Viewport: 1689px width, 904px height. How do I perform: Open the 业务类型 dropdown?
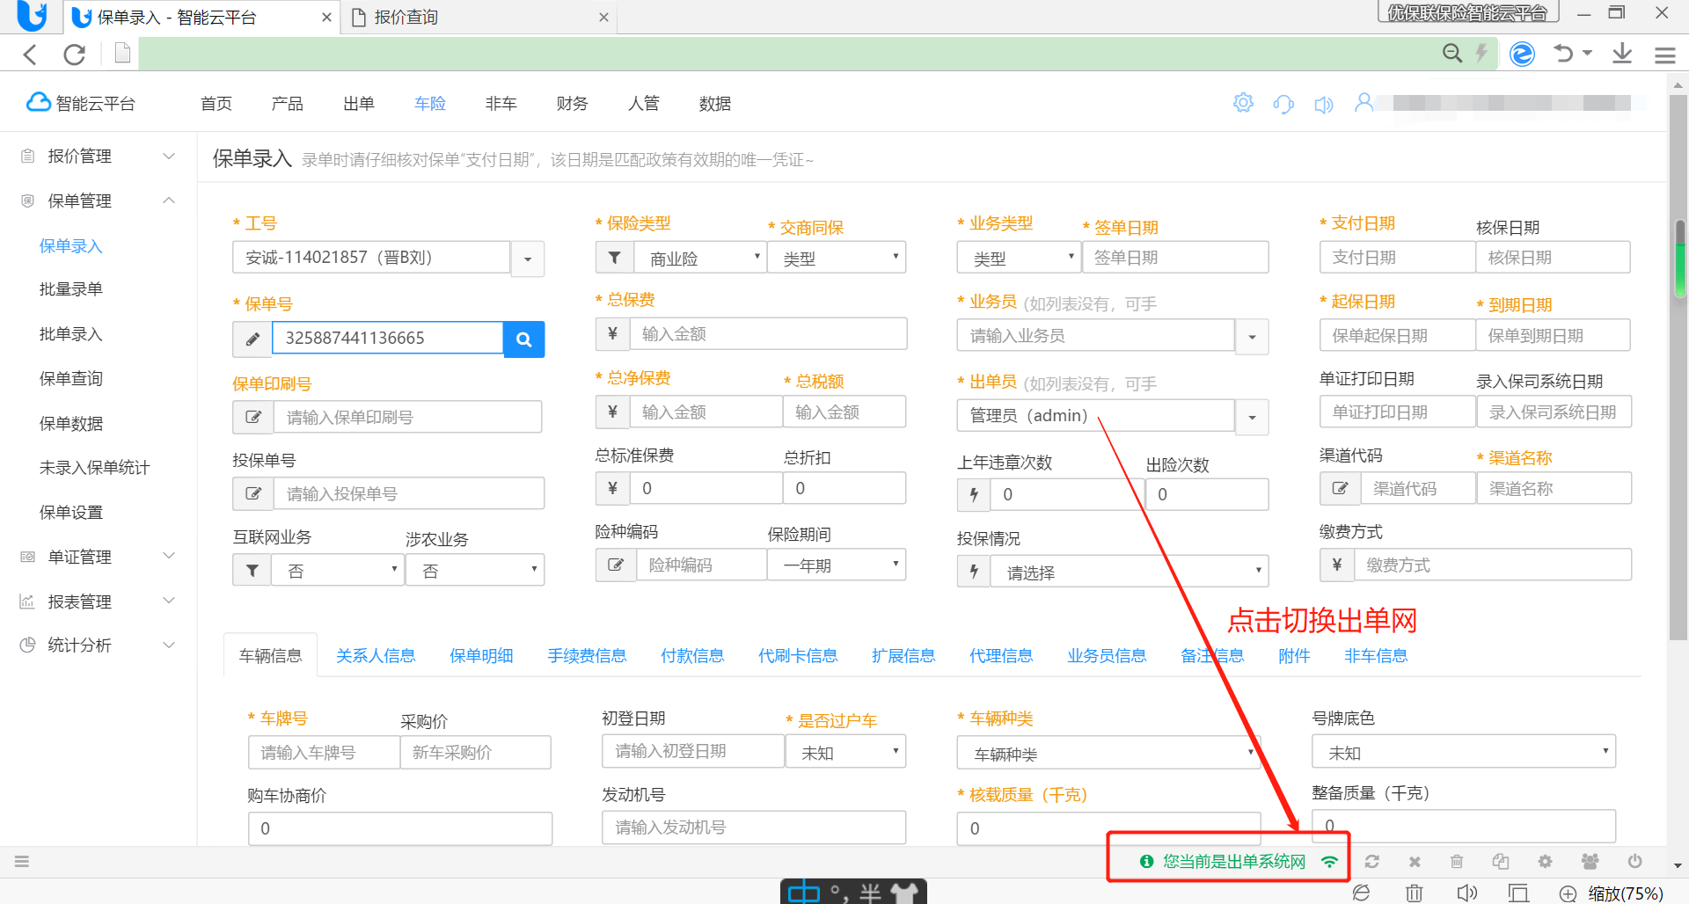click(1019, 258)
